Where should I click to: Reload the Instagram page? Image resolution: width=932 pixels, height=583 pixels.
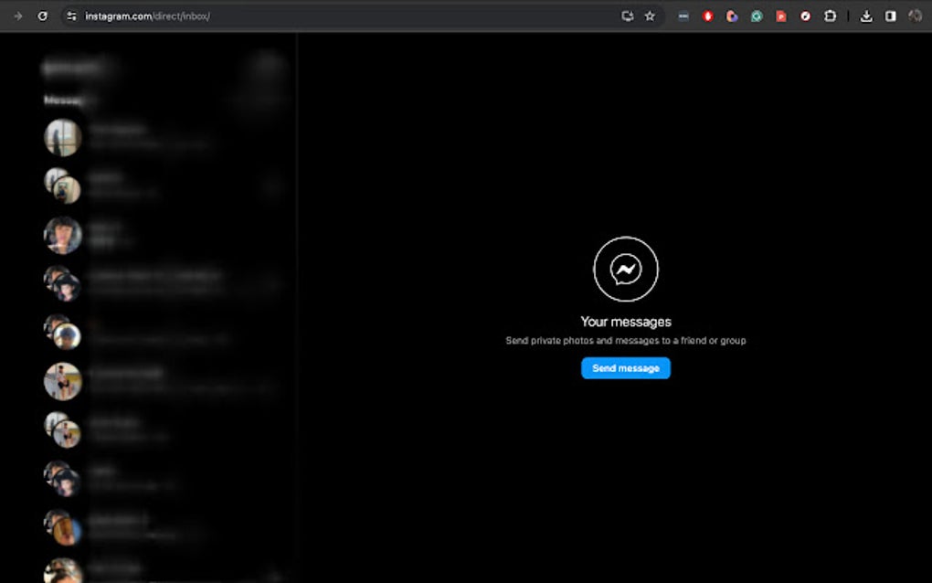coord(43,16)
